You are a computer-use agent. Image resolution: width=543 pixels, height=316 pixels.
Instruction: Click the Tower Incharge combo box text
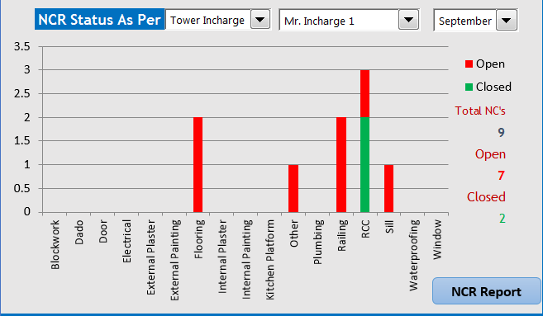(207, 21)
